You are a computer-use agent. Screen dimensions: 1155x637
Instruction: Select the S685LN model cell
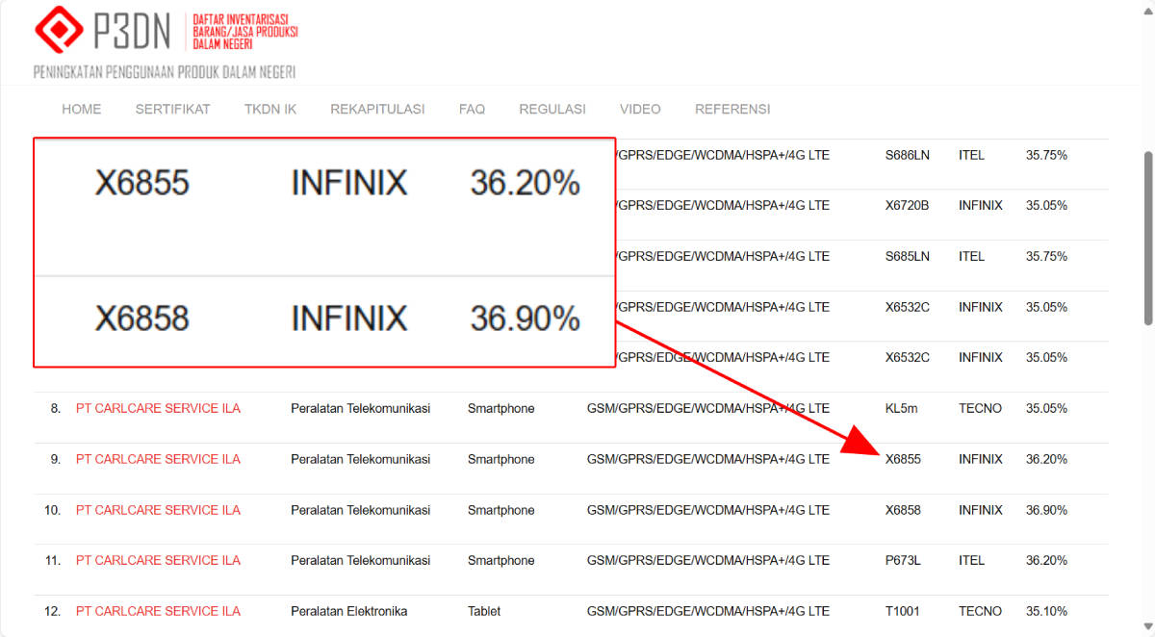click(908, 256)
